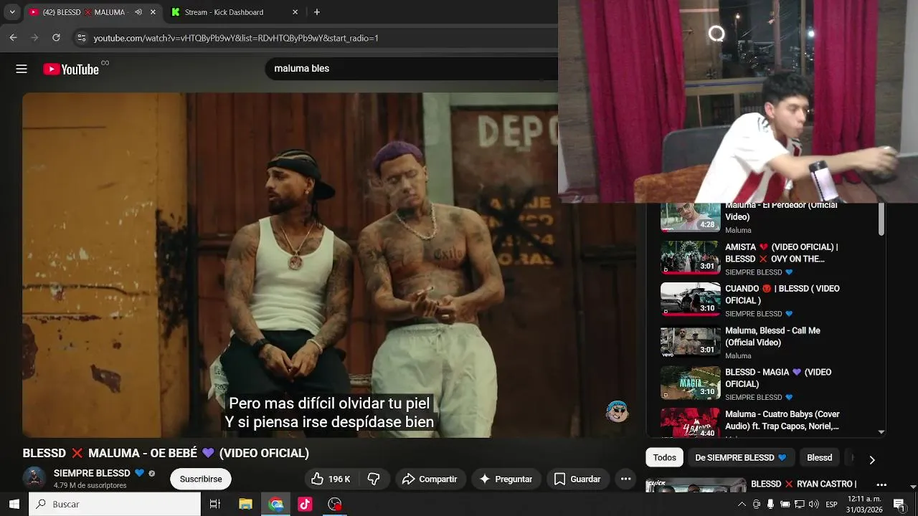
Task: Open the clock showing 12:11 a. m.
Action: pyautogui.click(x=864, y=504)
